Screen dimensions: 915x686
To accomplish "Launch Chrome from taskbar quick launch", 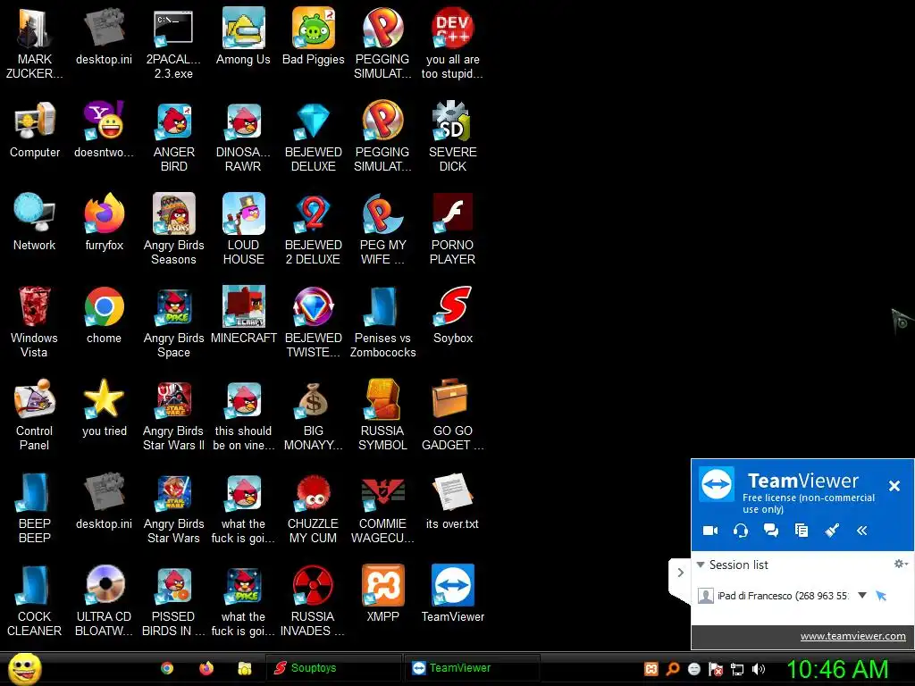I will (x=167, y=668).
